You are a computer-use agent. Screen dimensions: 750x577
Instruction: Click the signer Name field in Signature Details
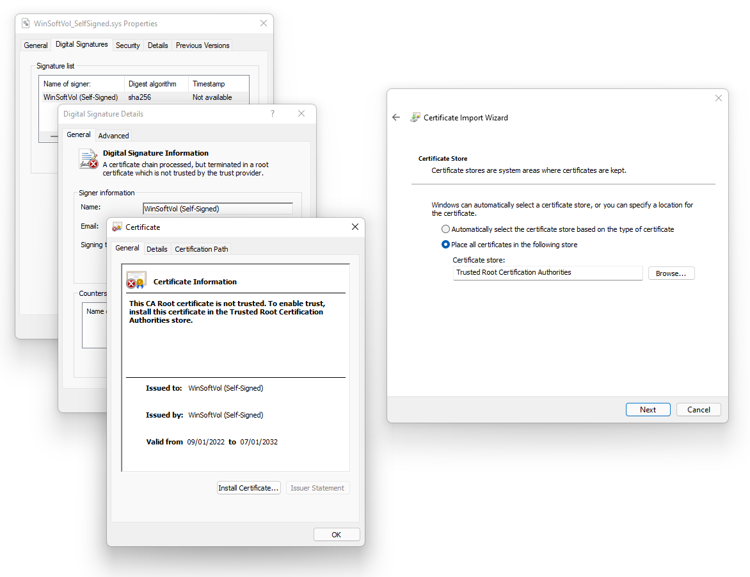pos(218,208)
